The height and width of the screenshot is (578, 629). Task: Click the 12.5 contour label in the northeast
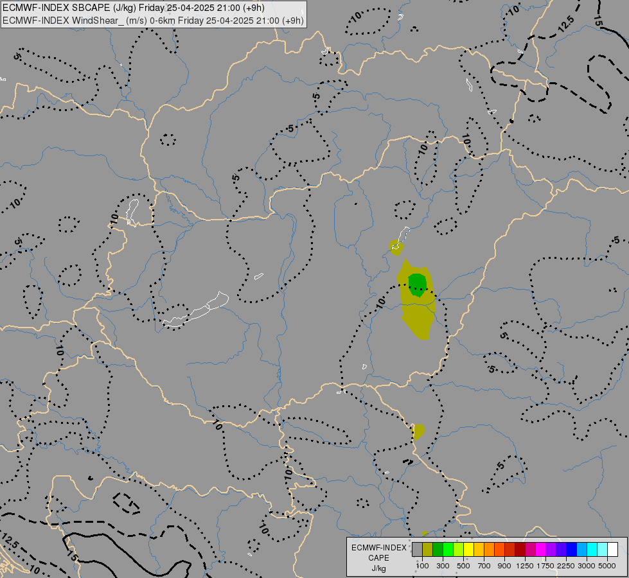point(566,24)
